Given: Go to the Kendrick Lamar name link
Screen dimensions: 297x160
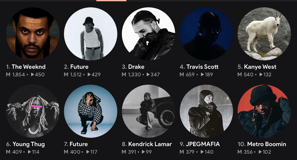Looking at the screenshot, I should (150, 144).
